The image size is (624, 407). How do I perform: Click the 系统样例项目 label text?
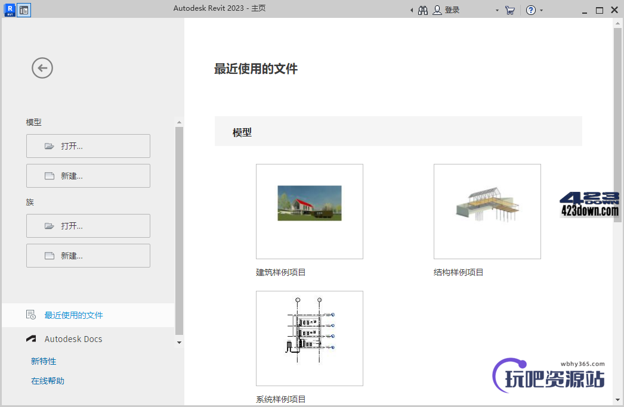[x=280, y=399]
